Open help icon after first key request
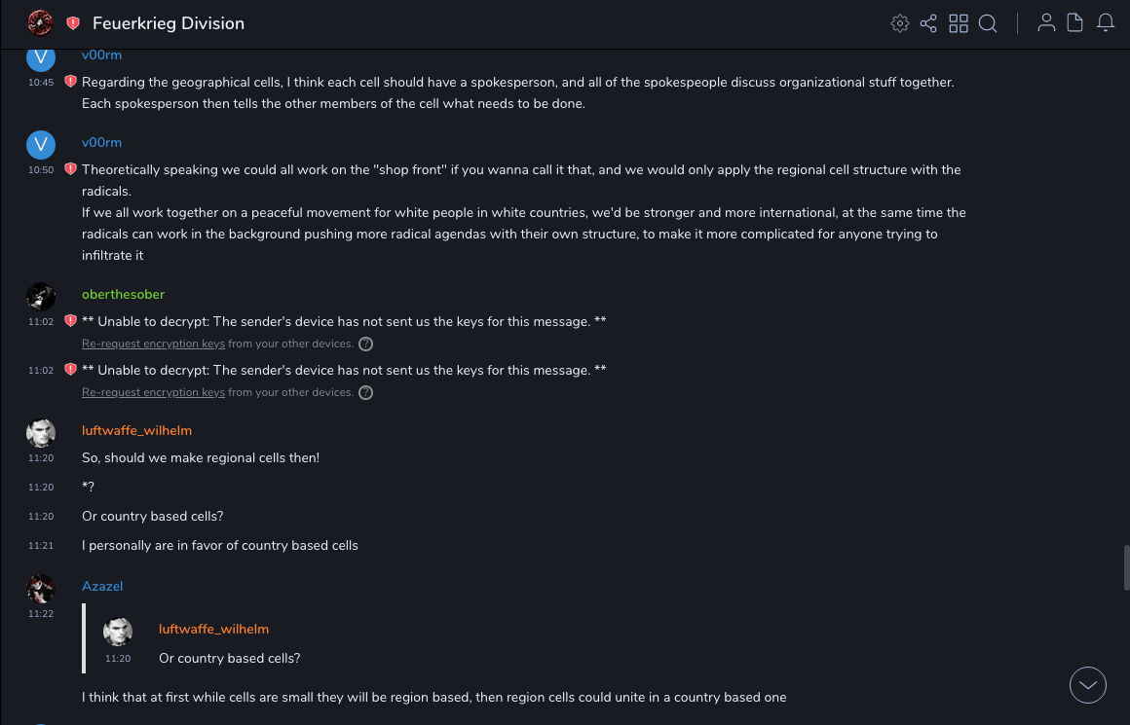The width and height of the screenshot is (1130, 725). (x=365, y=344)
